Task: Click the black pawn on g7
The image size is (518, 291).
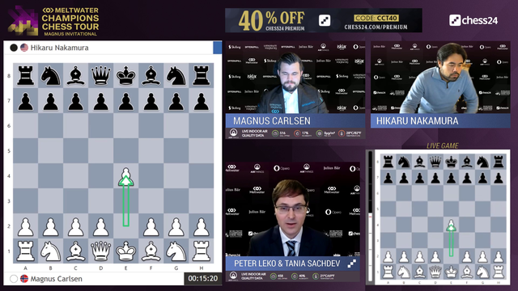Action: coord(176,101)
